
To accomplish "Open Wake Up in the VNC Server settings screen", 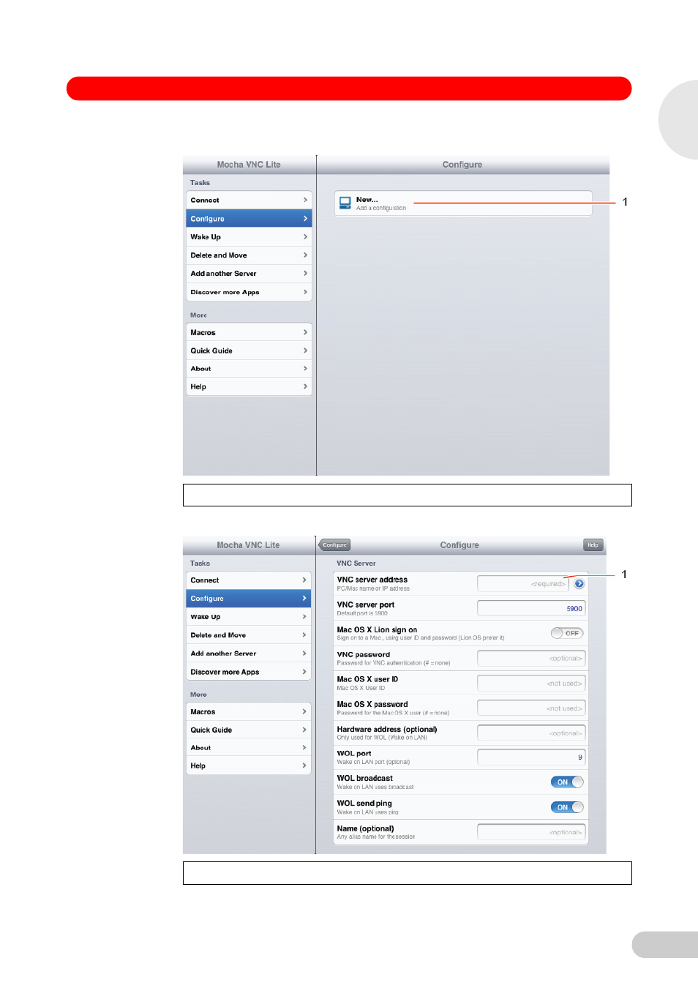I will click(x=249, y=617).
